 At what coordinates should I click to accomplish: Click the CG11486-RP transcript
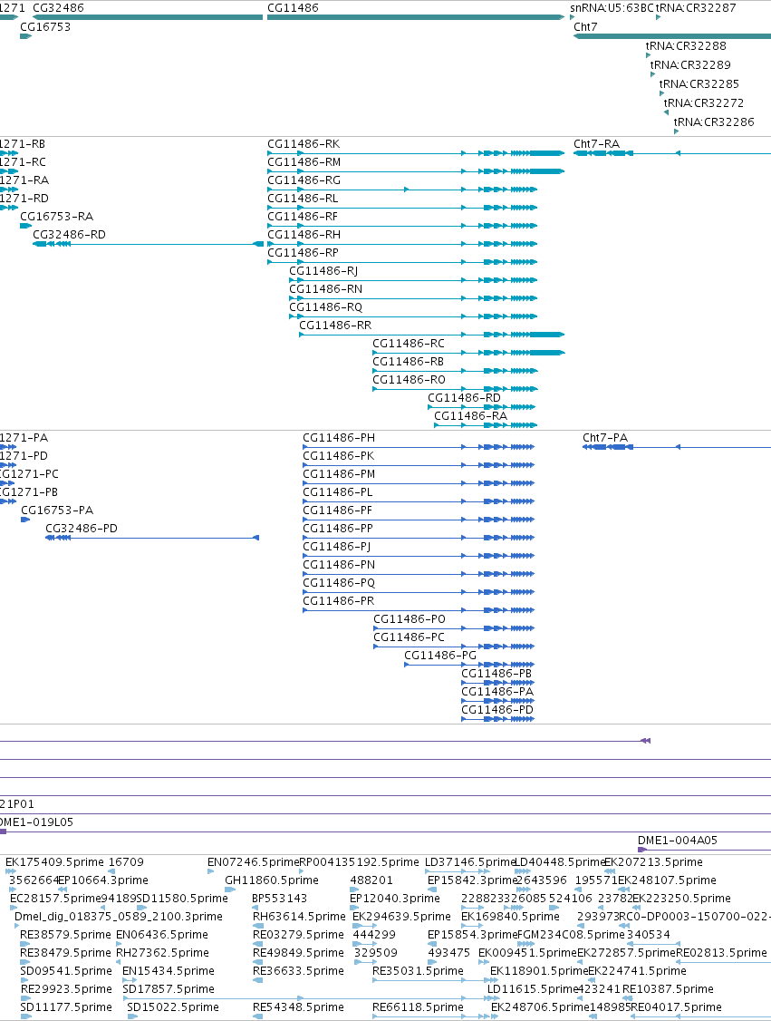coord(402,262)
